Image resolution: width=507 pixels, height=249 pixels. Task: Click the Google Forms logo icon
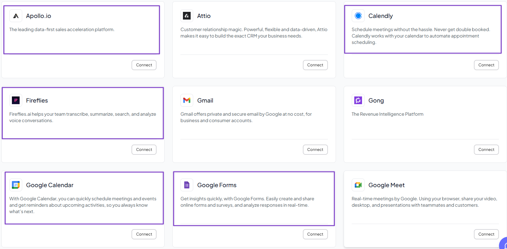[x=187, y=185]
